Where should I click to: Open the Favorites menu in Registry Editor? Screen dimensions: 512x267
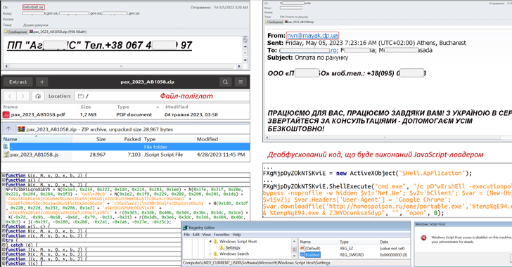pos(222,235)
